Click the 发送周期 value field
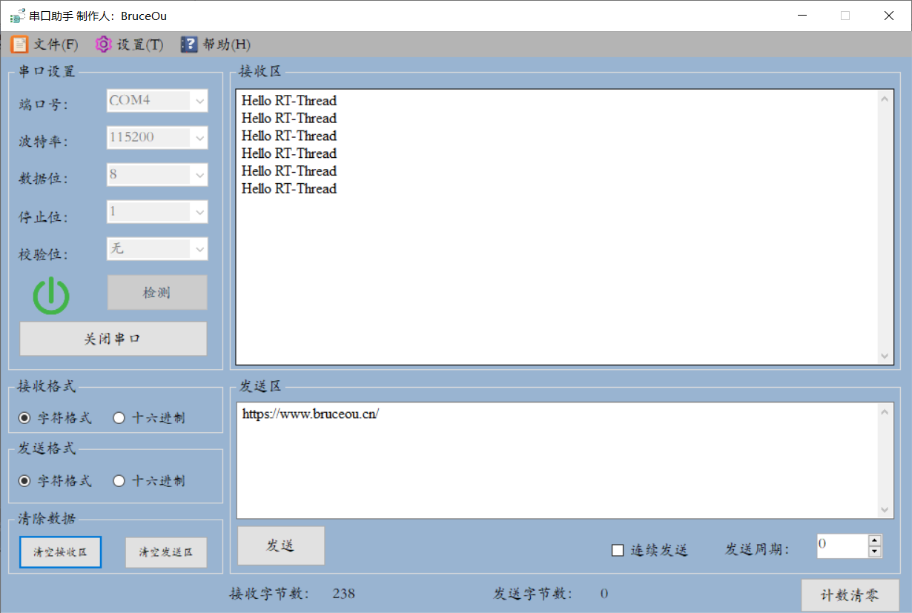The image size is (912, 613). [842, 546]
